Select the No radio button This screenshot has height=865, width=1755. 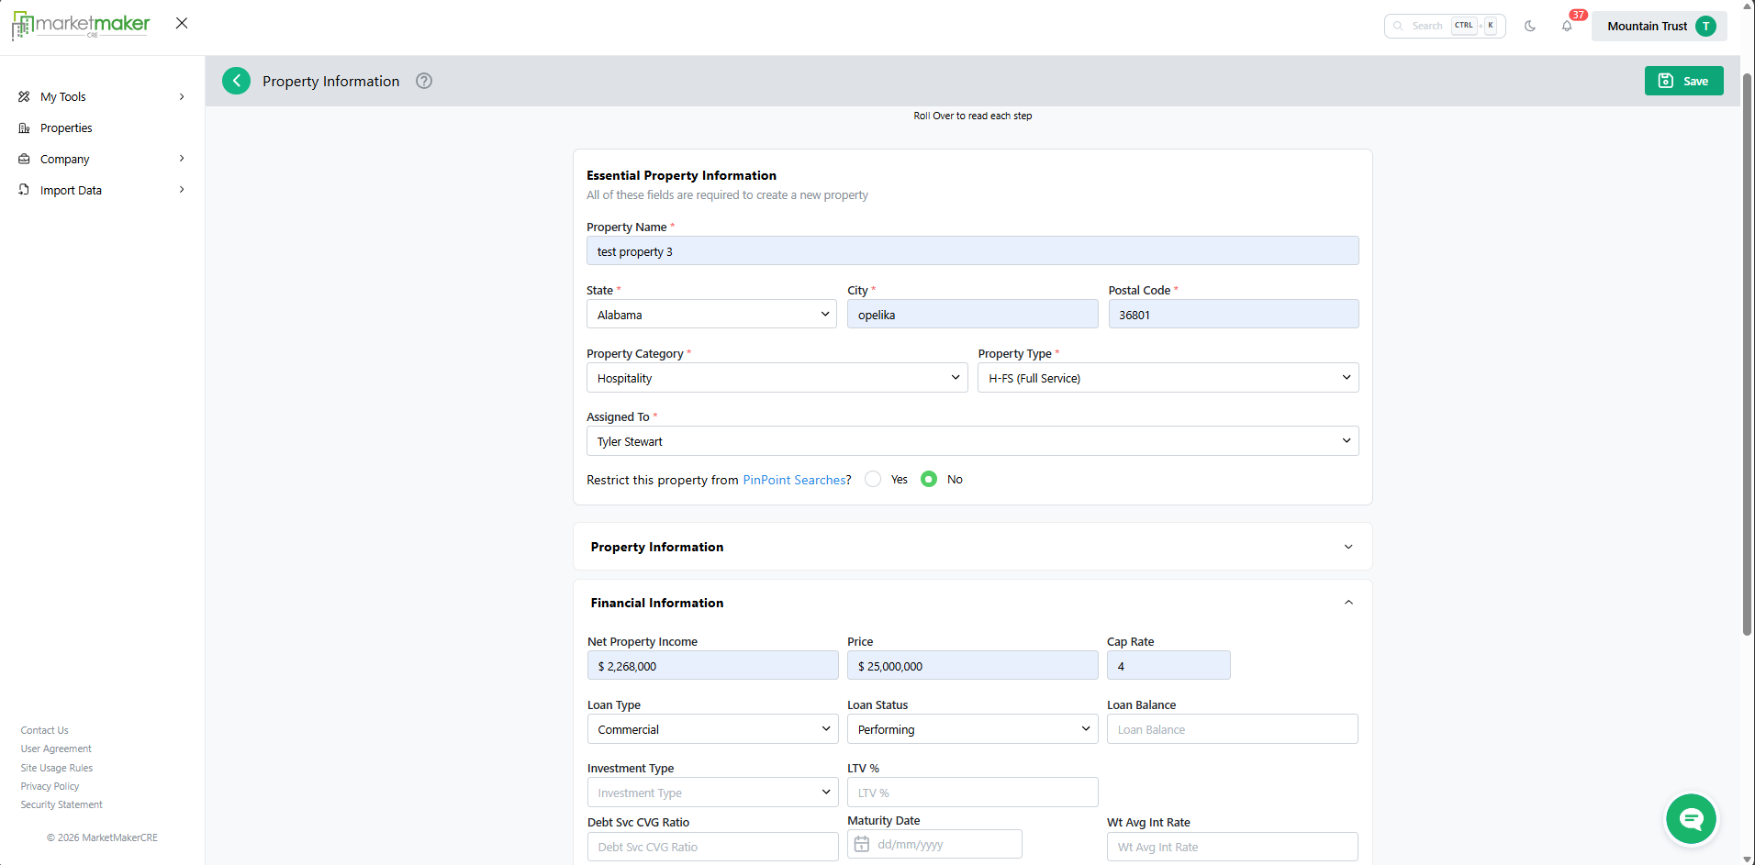(929, 479)
